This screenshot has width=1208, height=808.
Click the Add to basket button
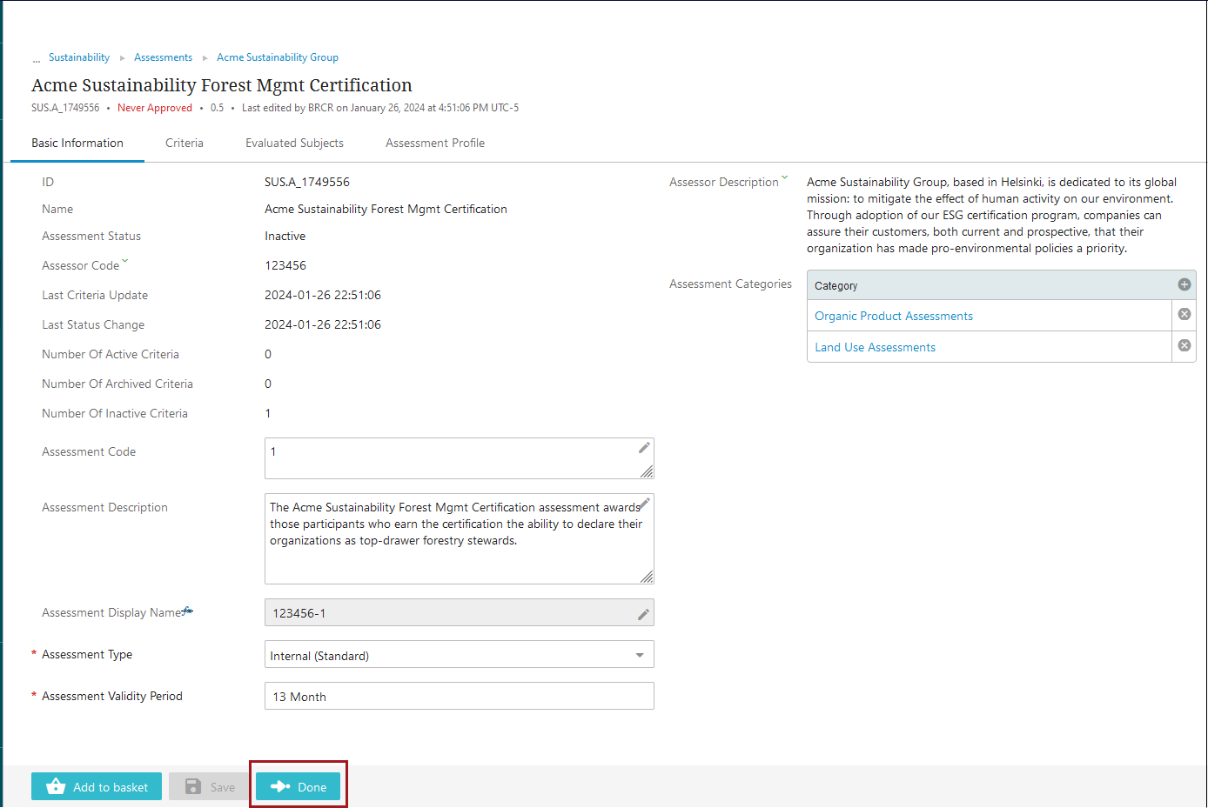click(97, 786)
